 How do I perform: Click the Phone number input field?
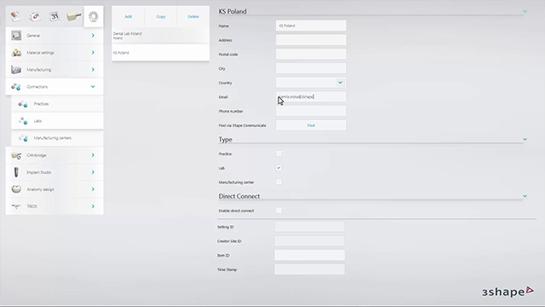[311, 111]
